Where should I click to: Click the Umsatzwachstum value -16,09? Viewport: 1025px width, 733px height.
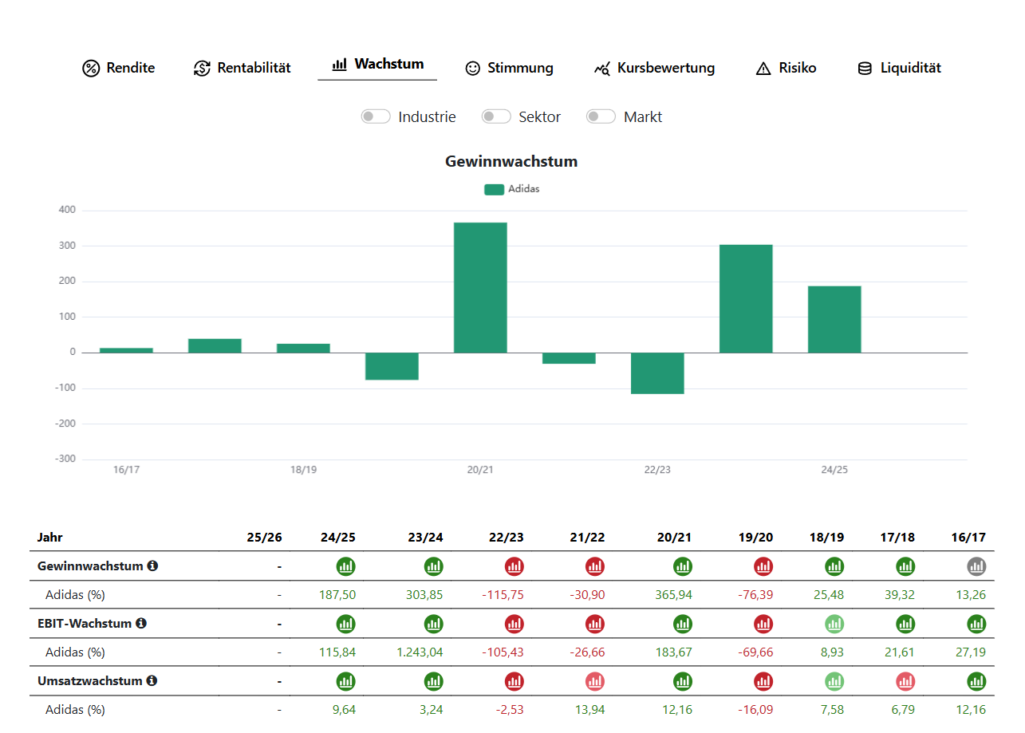755,710
